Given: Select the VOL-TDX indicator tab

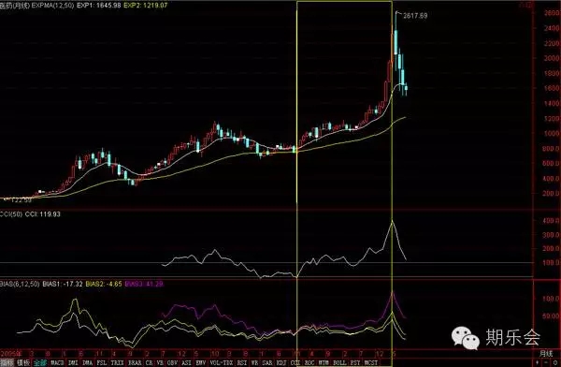Looking at the screenshot, I should (x=222, y=362).
